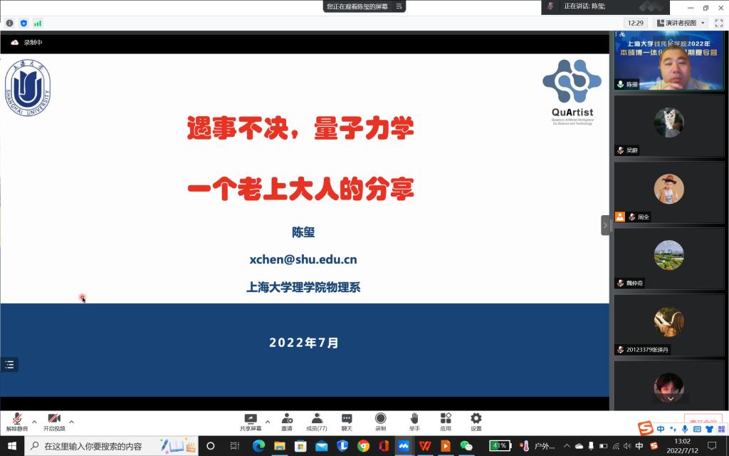Open the Members (77) list
Screen dimensions: 729x456
coord(317,420)
